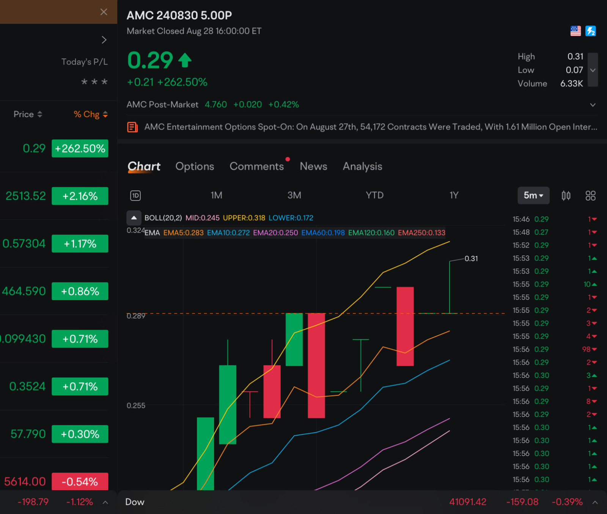The height and width of the screenshot is (514, 607).
Task: Expand left bottom bar with up chevron
Action: click(x=105, y=502)
